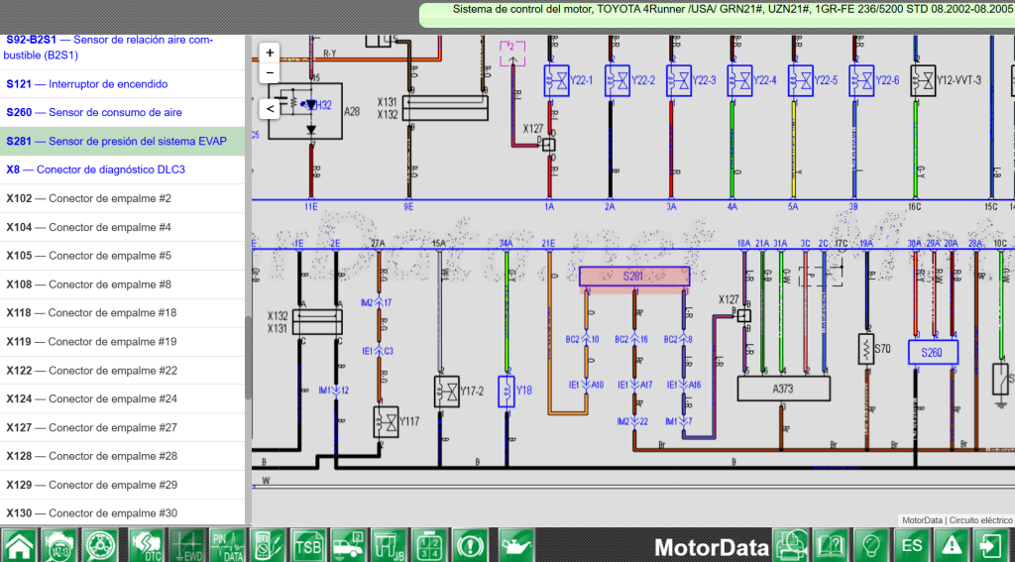
Task: Change language with the ES button
Action: click(x=912, y=545)
